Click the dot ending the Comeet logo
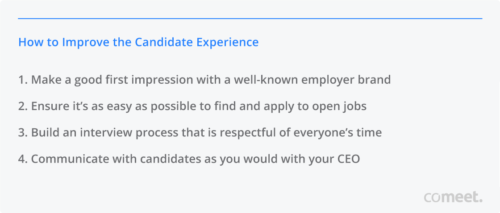The width and height of the screenshot is (500, 213). (480, 201)
